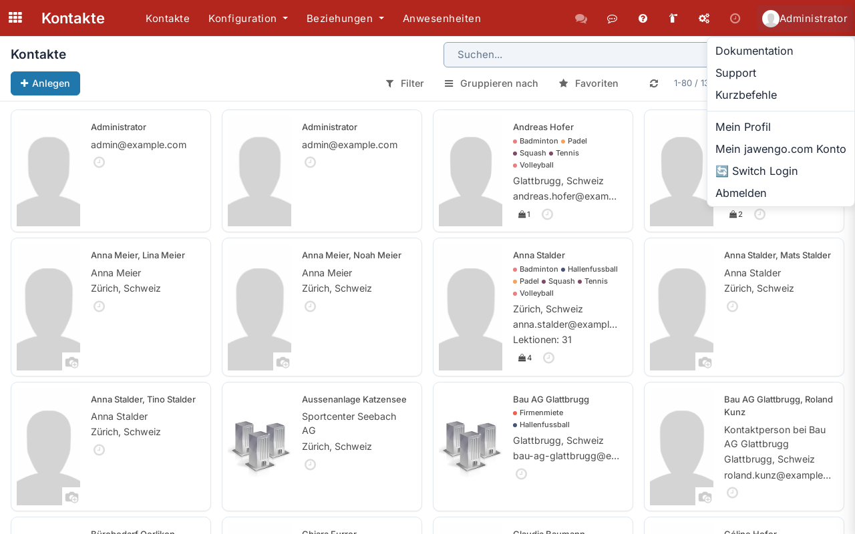Expand the Konfiguration dropdown menu
Screen dimensions: 855x534
pos(248,19)
